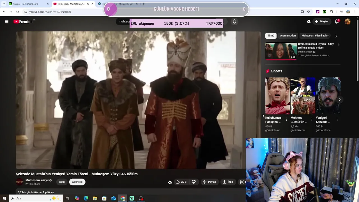Open YouTube notifications bell
Viewport: 359px width, 202px height.
pos(337,22)
